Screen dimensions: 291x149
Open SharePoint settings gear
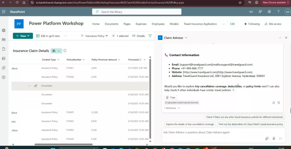pyautogui.click(x=269, y=12)
